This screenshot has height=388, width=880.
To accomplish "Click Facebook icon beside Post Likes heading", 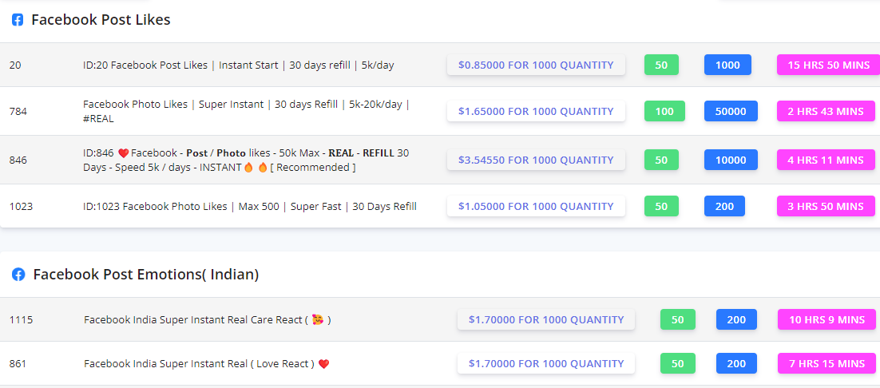I will [x=18, y=20].
